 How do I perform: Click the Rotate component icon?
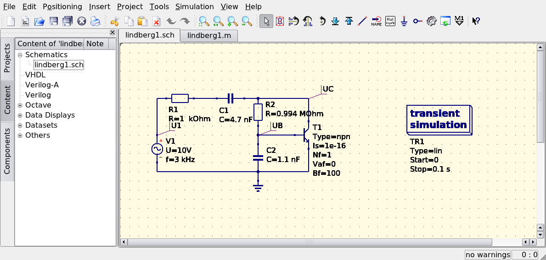tap(321, 21)
